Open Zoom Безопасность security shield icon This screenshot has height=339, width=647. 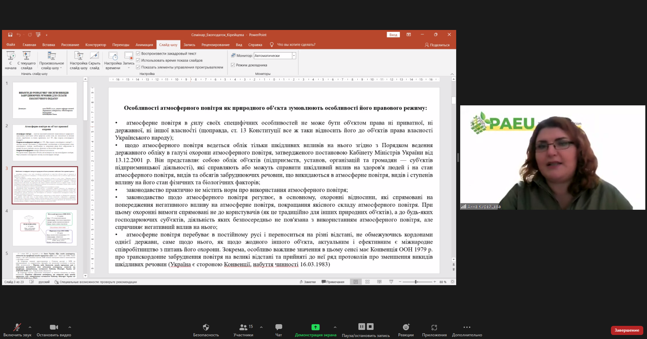pyautogui.click(x=206, y=327)
